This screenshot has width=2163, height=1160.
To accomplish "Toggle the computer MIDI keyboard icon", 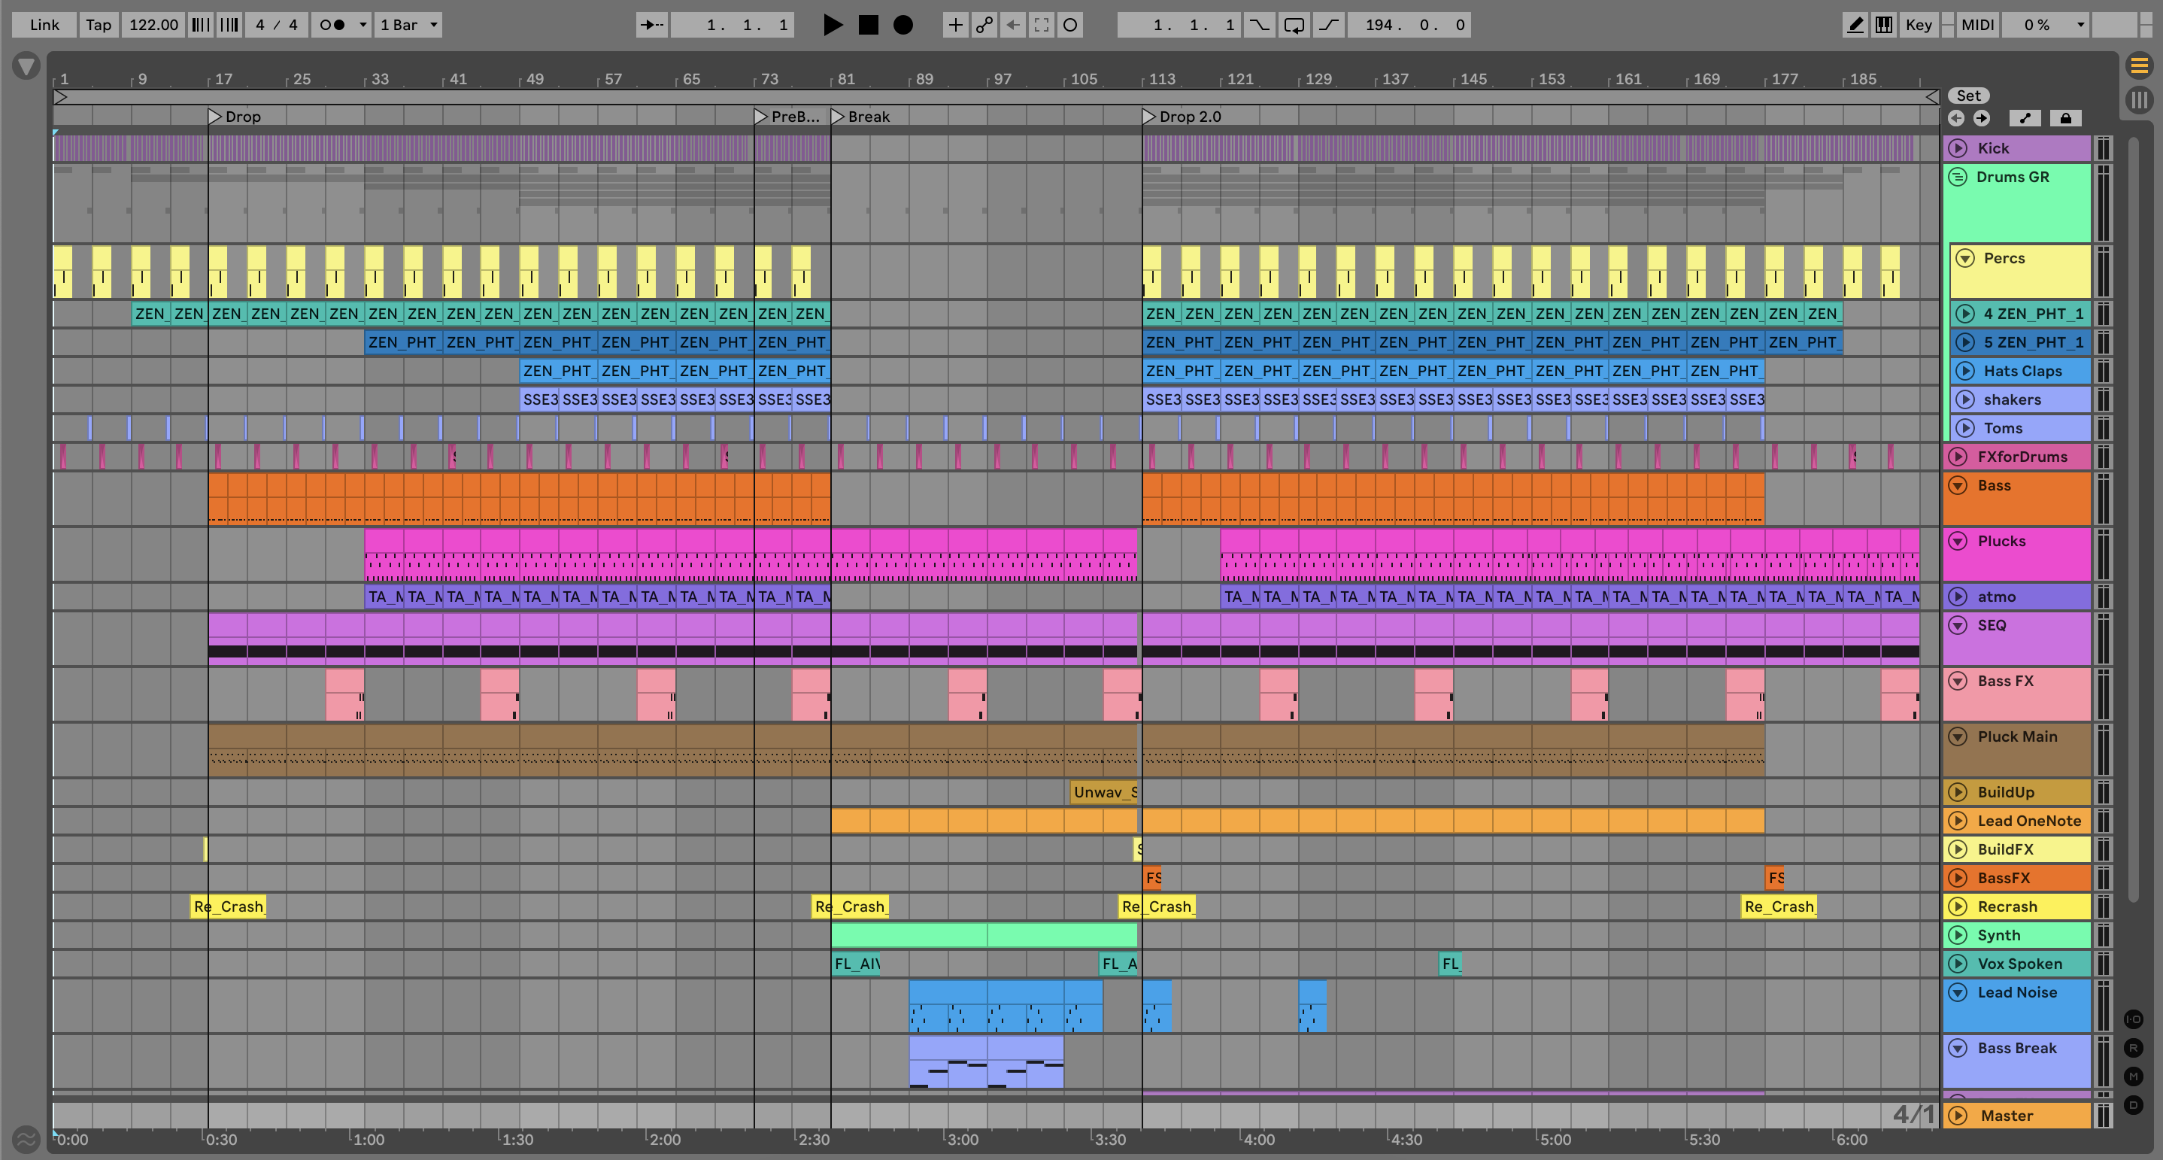I will tap(1884, 25).
